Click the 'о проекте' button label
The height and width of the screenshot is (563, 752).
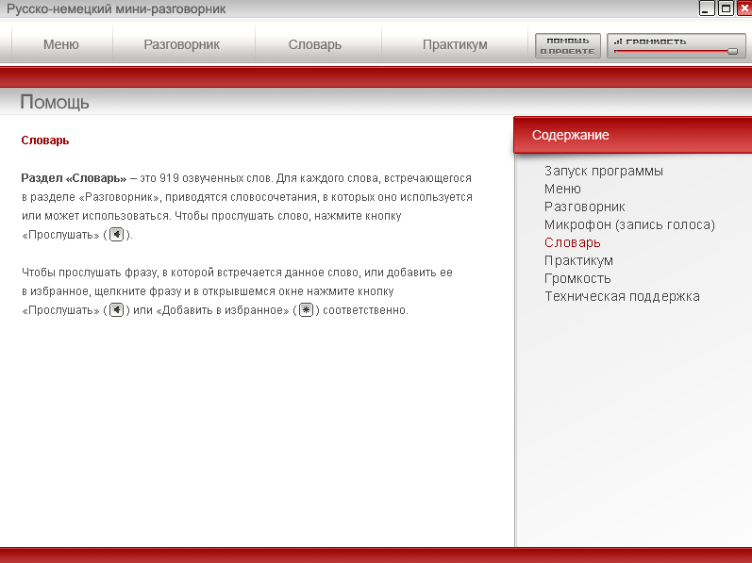click(567, 51)
